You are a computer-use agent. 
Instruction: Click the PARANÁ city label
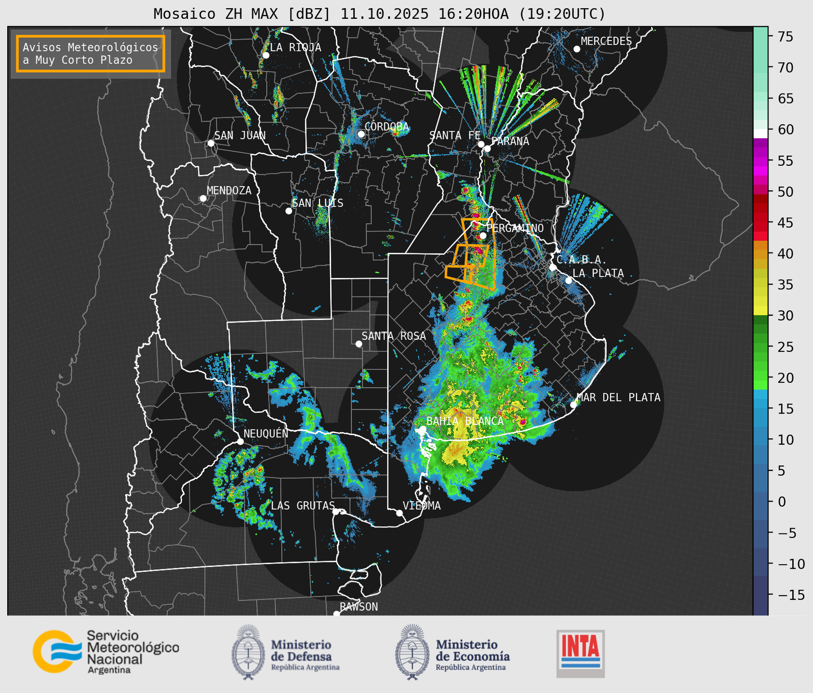tap(510, 141)
